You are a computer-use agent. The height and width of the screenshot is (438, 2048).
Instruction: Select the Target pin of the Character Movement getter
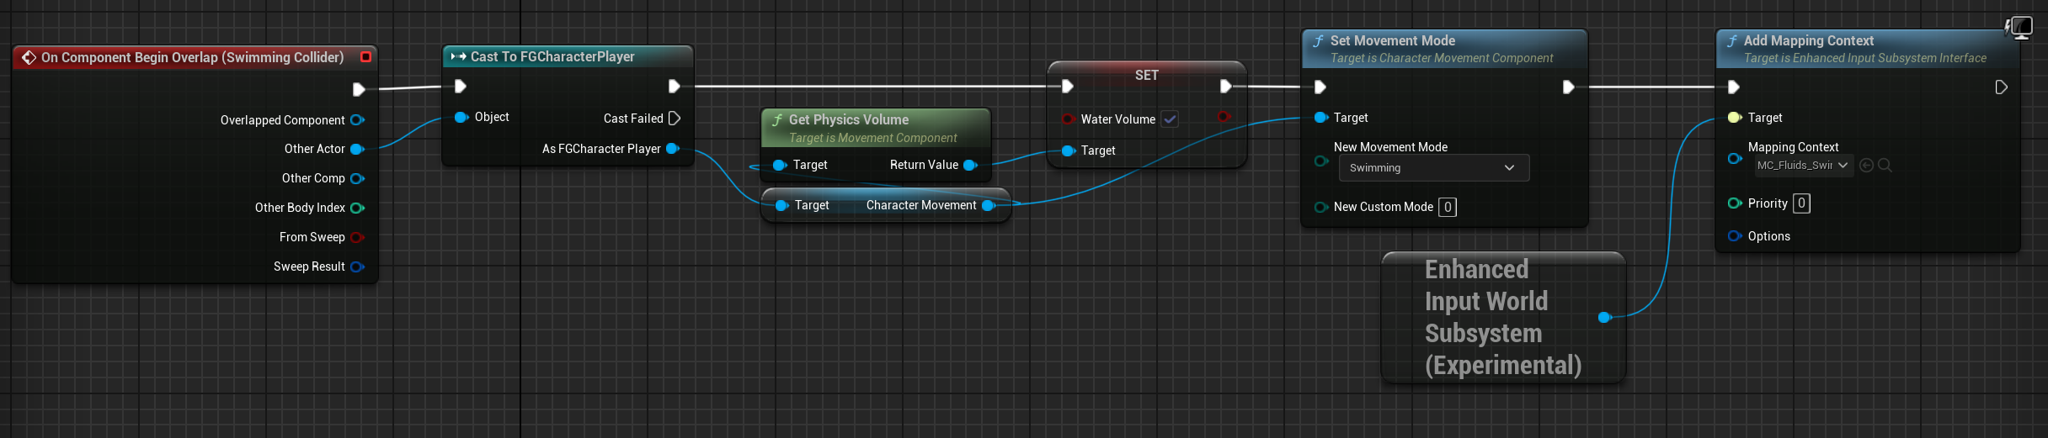tap(781, 205)
